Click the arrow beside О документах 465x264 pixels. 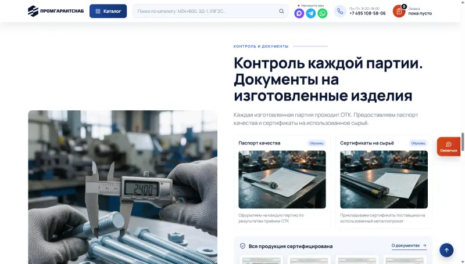pos(425,245)
